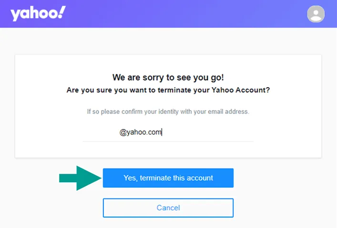The height and width of the screenshot is (228, 337).
Task: Click the text cursor after .com
Action: (x=162, y=132)
